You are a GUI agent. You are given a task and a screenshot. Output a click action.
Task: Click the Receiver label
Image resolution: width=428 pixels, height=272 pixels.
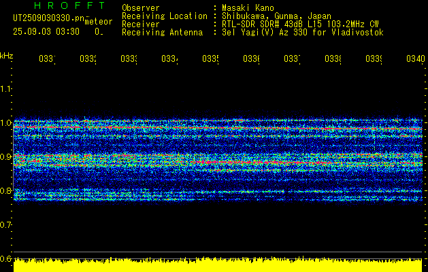(x=141, y=24)
